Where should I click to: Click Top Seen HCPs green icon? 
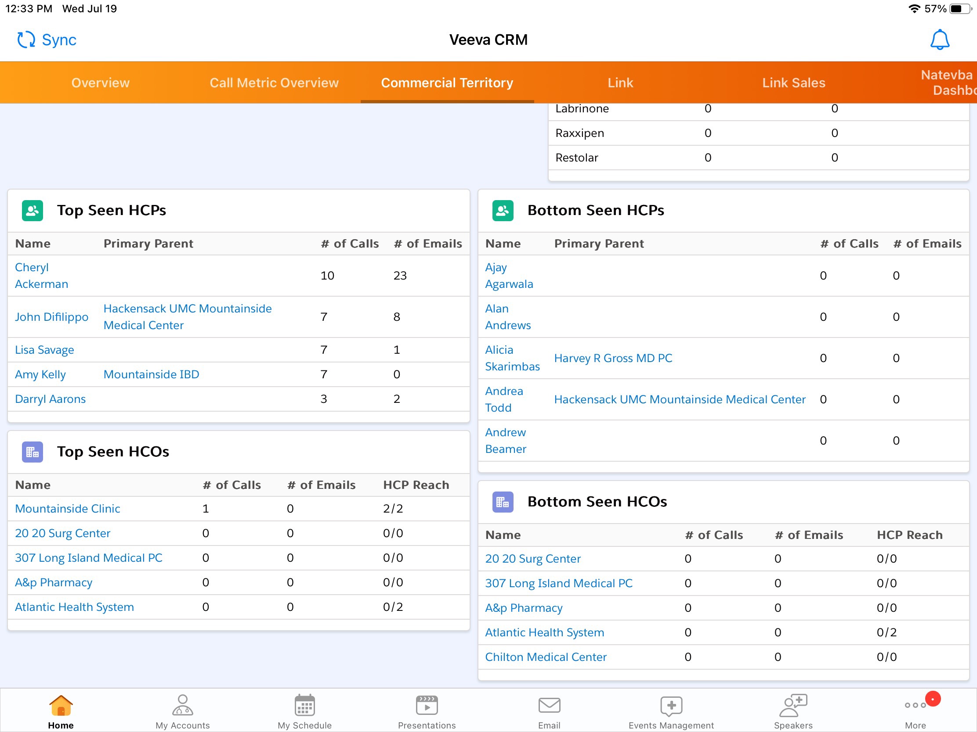tap(32, 211)
